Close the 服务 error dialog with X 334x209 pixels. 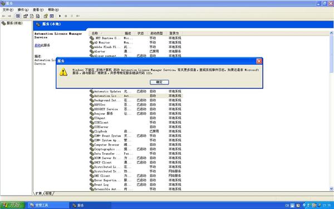(259, 61)
